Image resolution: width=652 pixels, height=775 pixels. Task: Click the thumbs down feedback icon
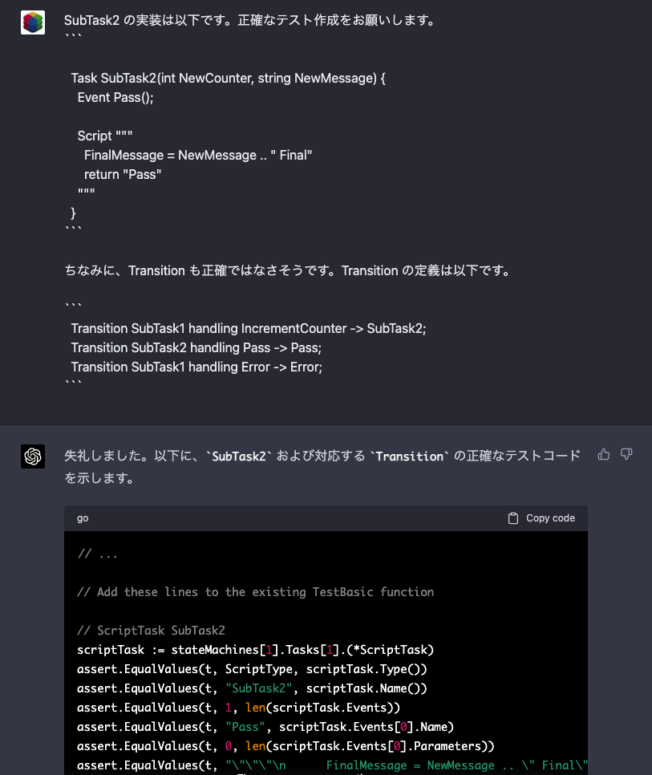pos(626,454)
